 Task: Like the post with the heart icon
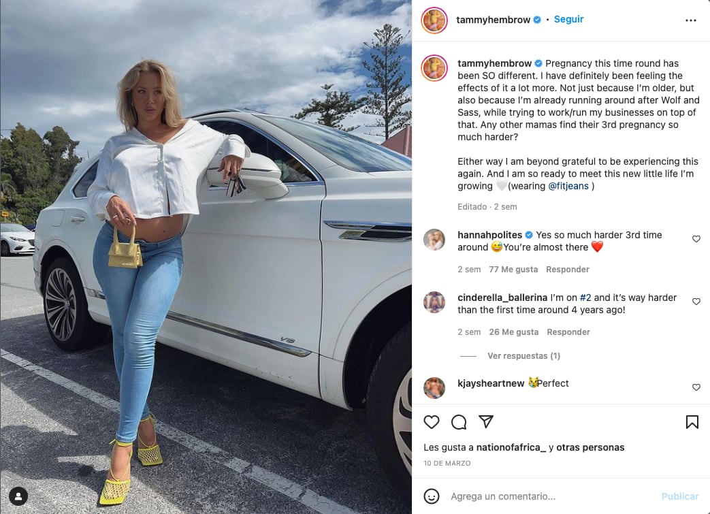432,422
